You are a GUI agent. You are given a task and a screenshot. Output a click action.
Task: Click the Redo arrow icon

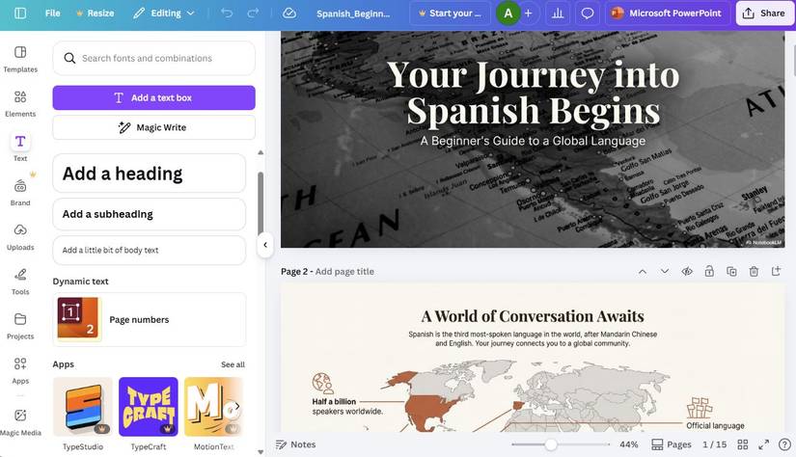tap(253, 13)
